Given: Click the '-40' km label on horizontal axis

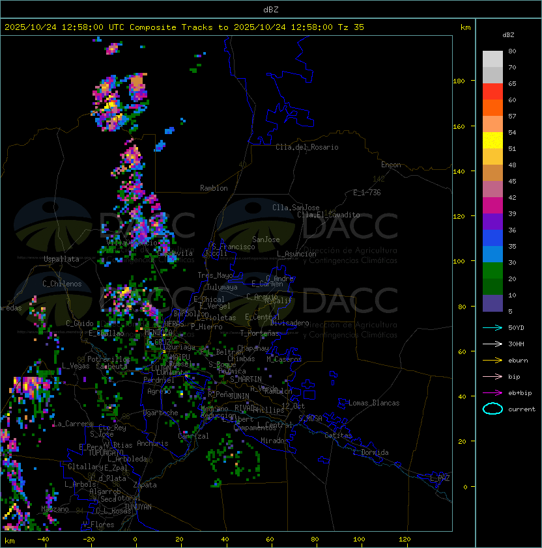Looking at the screenshot, I should click(43, 540).
